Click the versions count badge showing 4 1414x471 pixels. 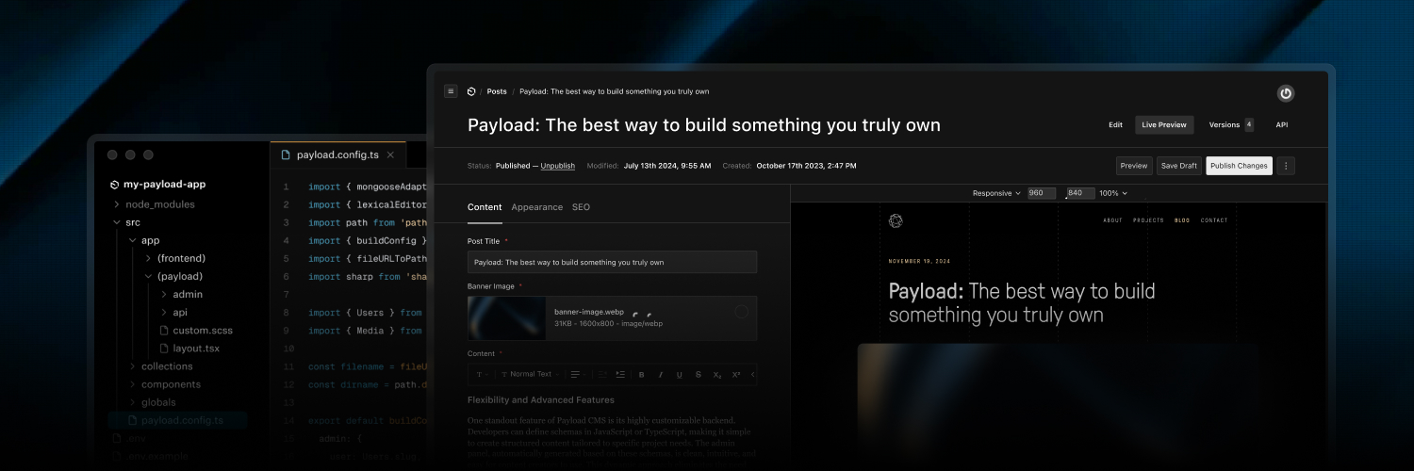[1249, 124]
